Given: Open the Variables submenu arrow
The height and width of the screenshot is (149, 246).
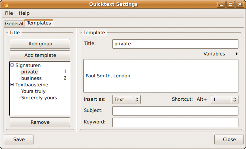Looking at the screenshot, I should (x=237, y=54).
